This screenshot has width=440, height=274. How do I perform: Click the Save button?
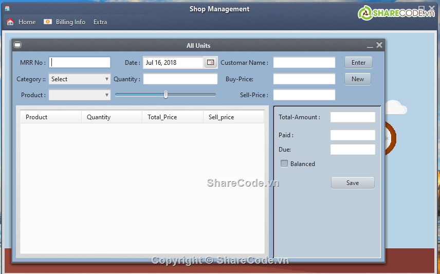tap(353, 183)
